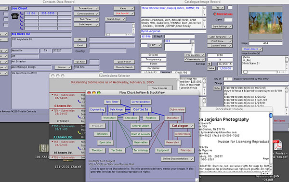Open the Transactions popup in Contacts

click(x=86, y=8)
